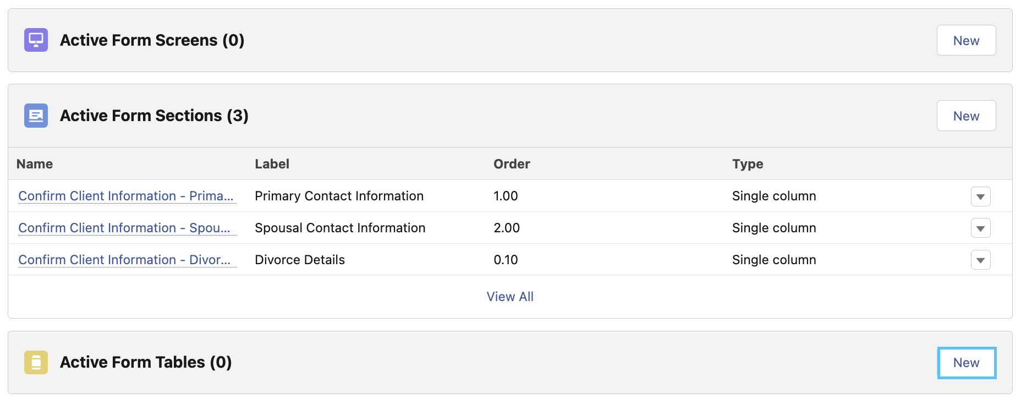Sort by the Label column header
Viewport: 1021px width, 404px height.
pos(272,164)
